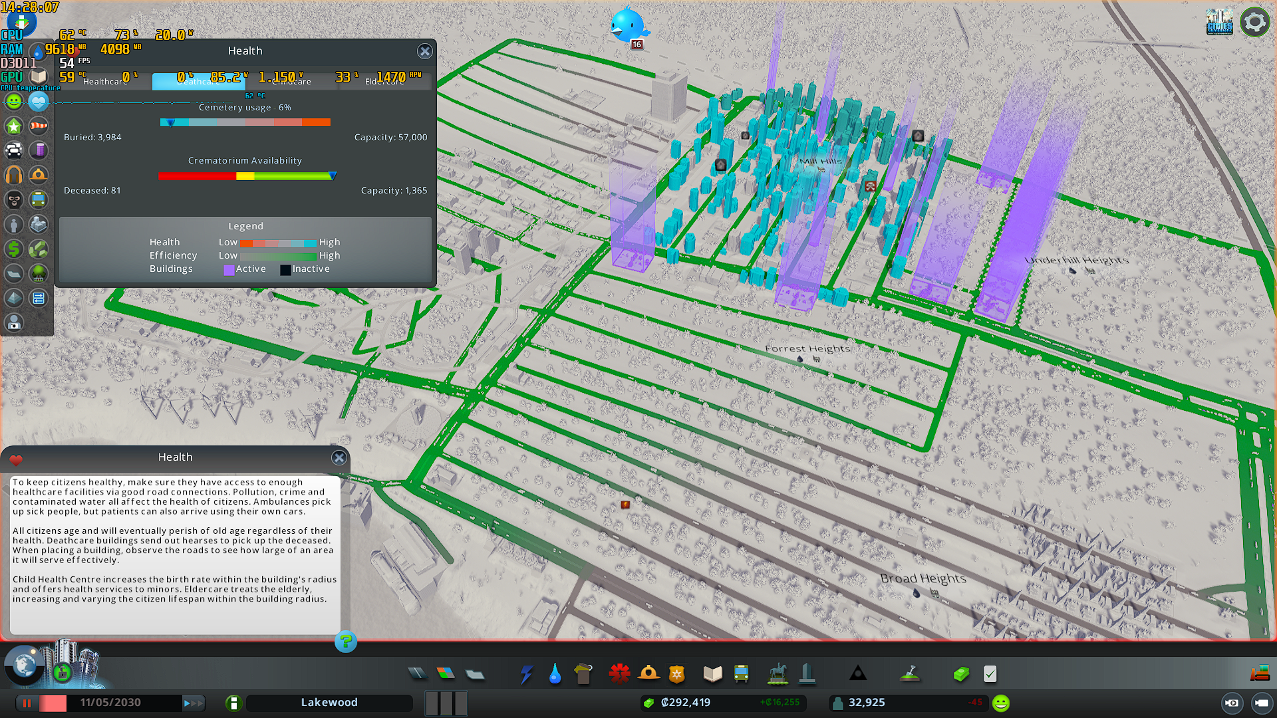Viewport: 1277px width, 718px height.
Task: Toggle the Crime info view
Action: pyautogui.click(x=14, y=200)
